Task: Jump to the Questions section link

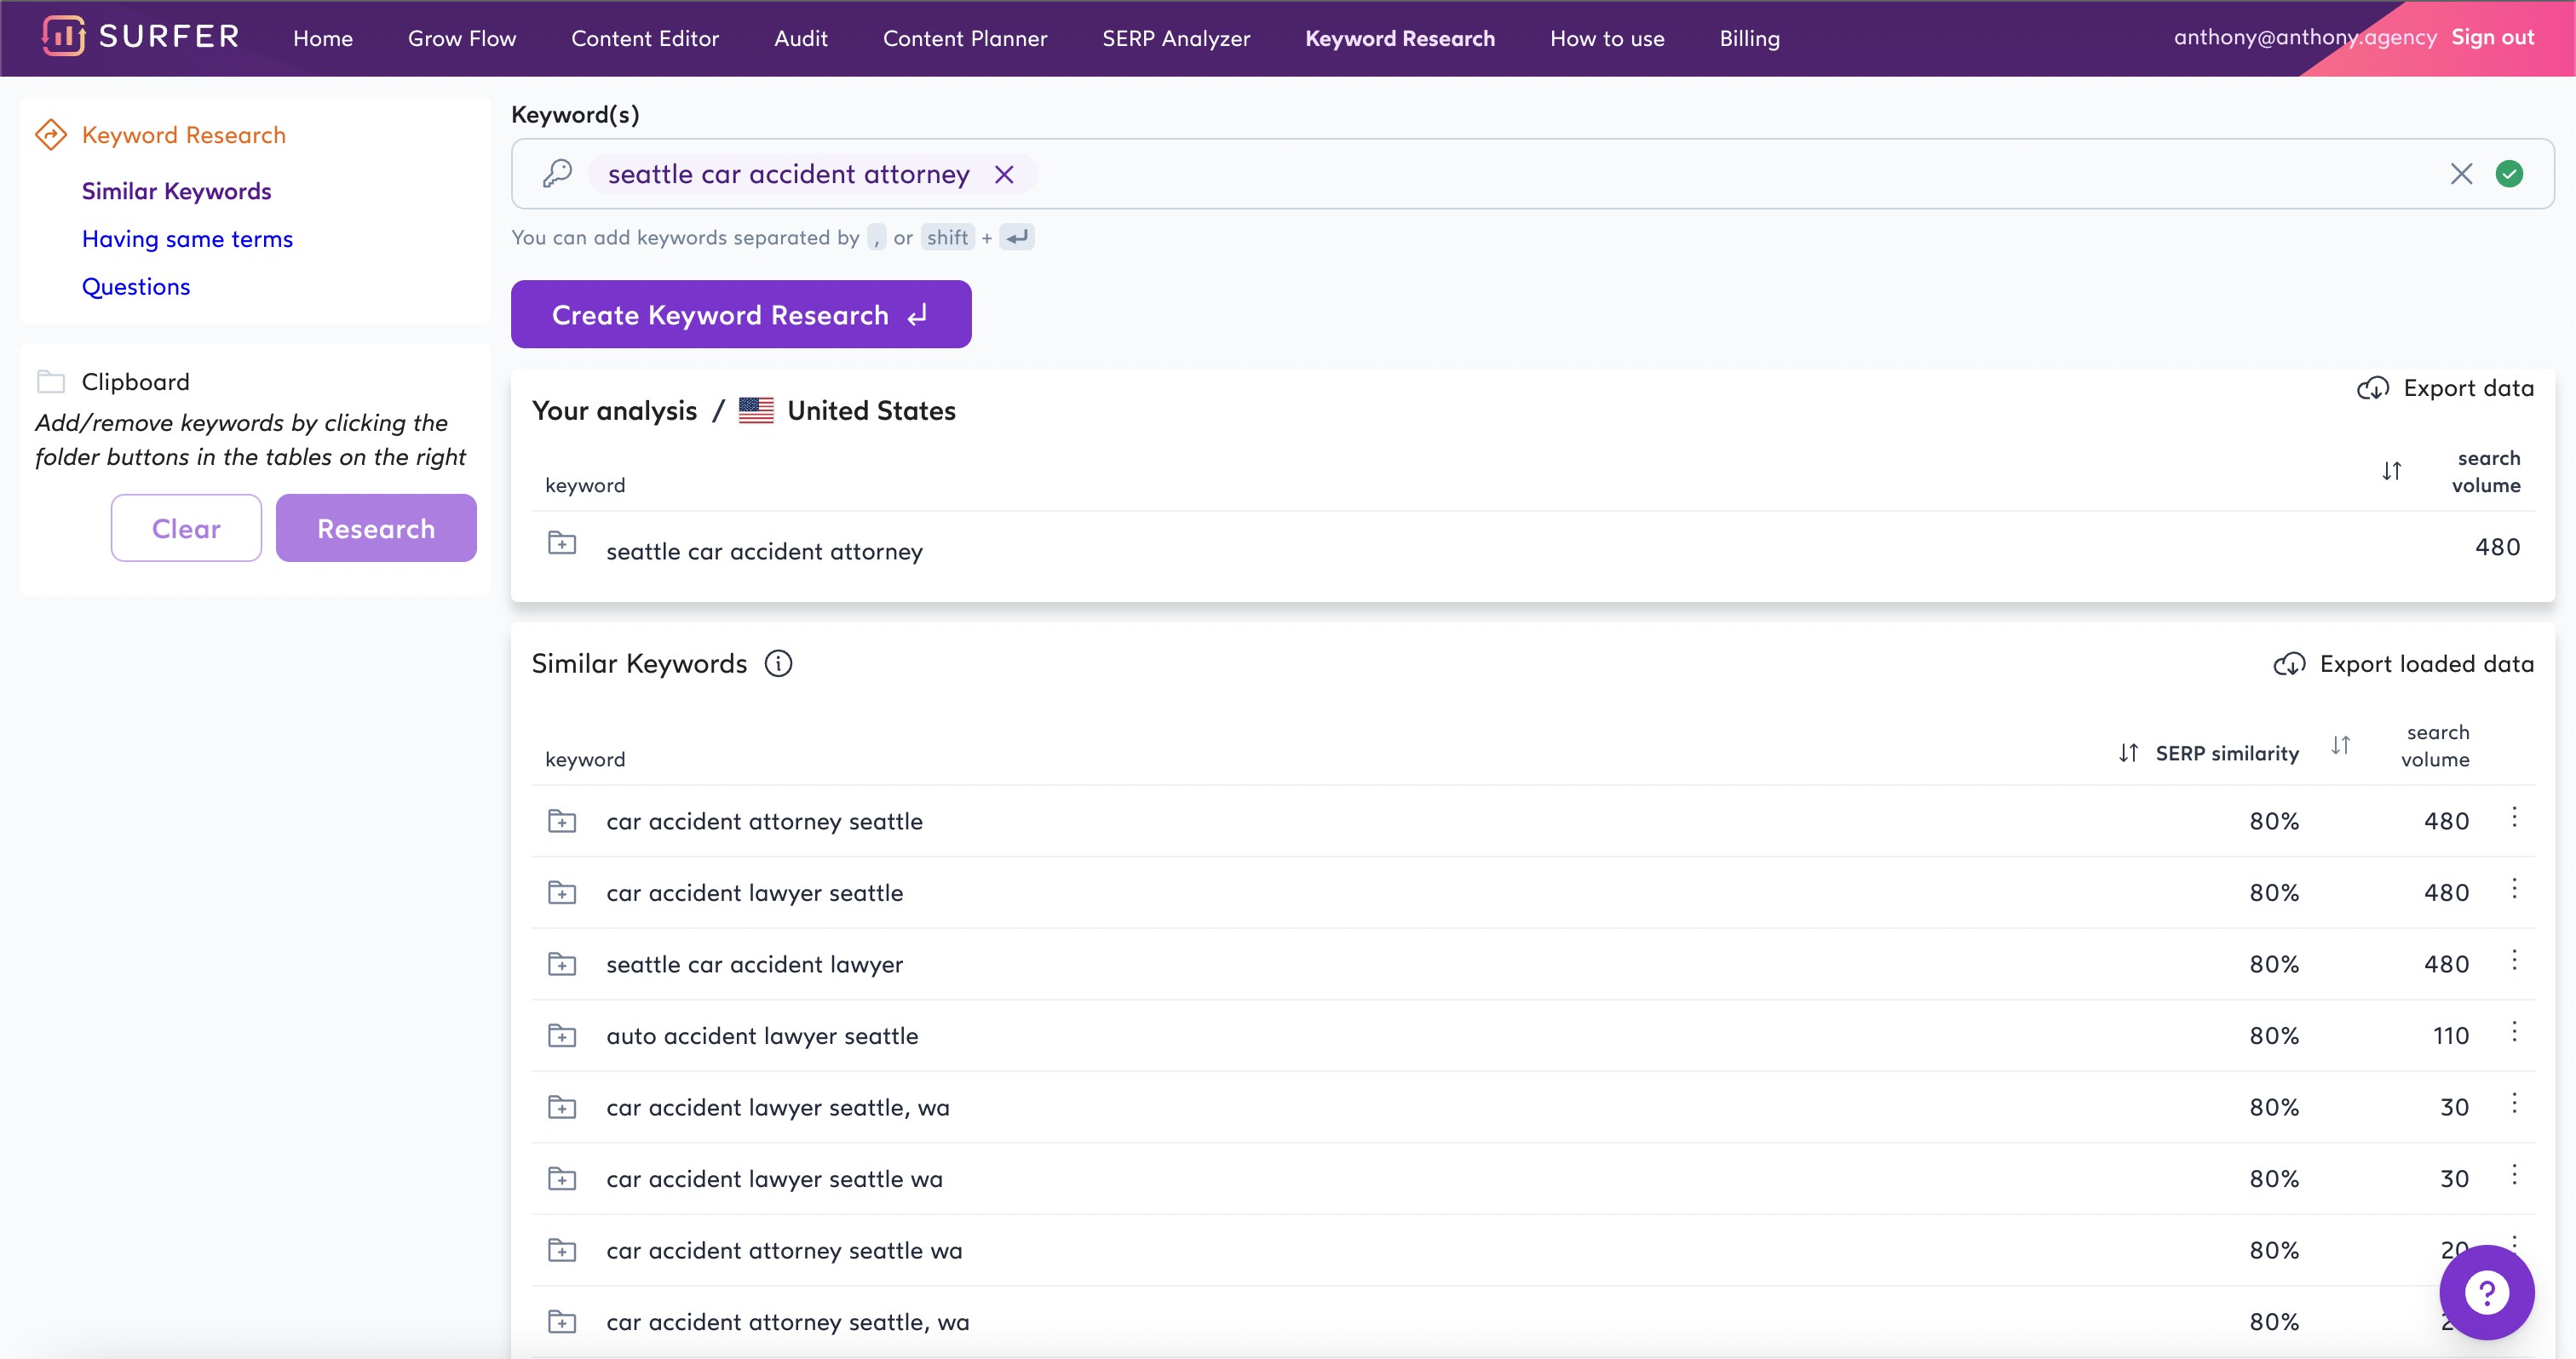Action: point(136,287)
